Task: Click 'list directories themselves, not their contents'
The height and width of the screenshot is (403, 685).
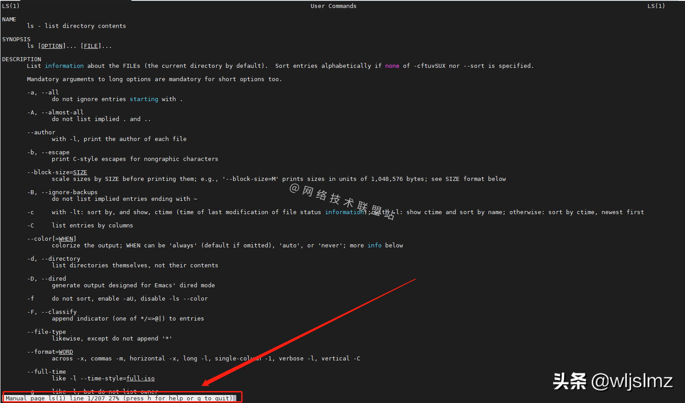Action: pos(135,265)
